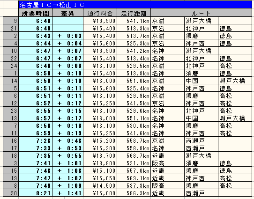Image resolution: width=254 pixels, height=199 pixels.
Task: Select row number 21 cell
Action: click(x=11, y=28)
